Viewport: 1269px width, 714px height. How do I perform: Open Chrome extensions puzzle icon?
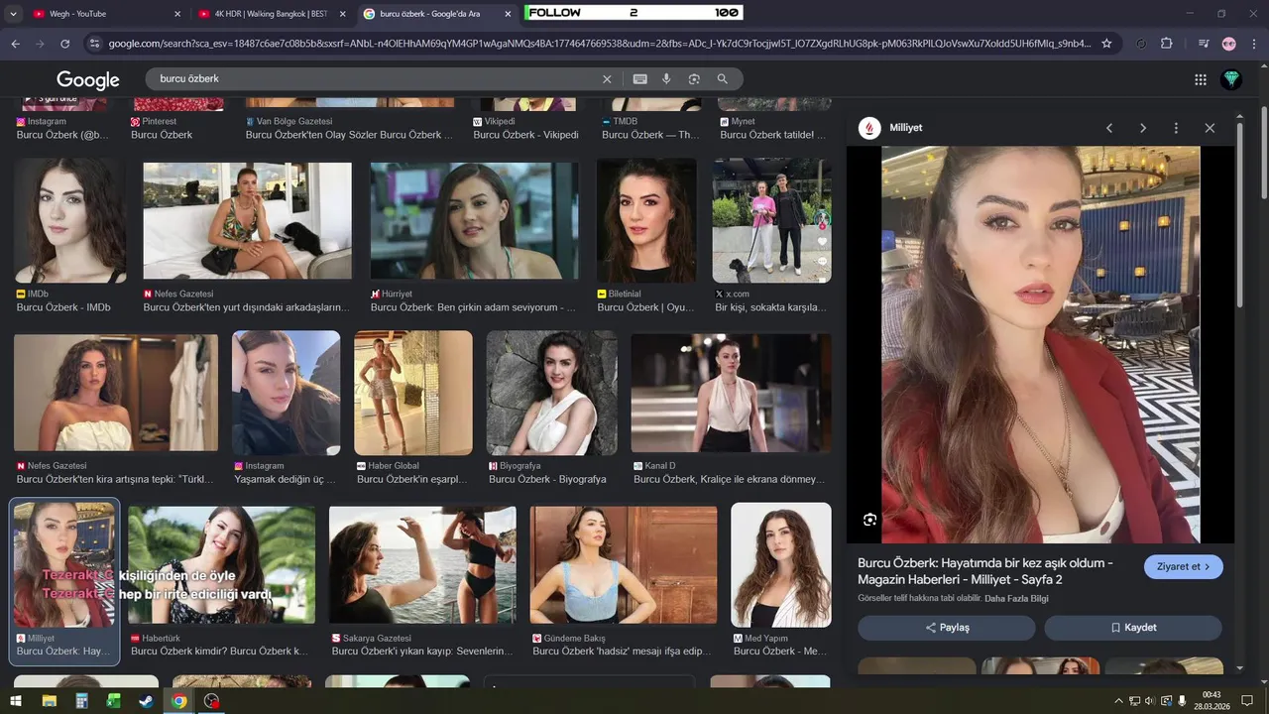pyautogui.click(x=1167, y=44)
